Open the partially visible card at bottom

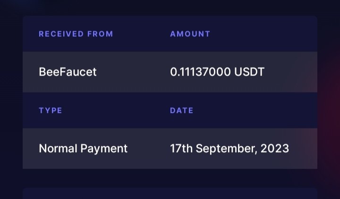[170, 194]
